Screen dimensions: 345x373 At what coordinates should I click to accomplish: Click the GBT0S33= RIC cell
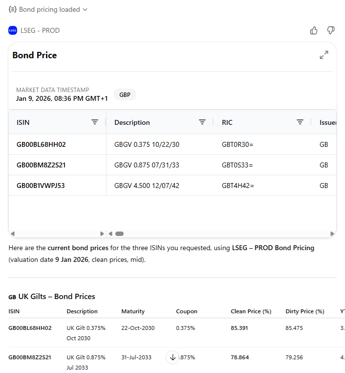(237, 165)
